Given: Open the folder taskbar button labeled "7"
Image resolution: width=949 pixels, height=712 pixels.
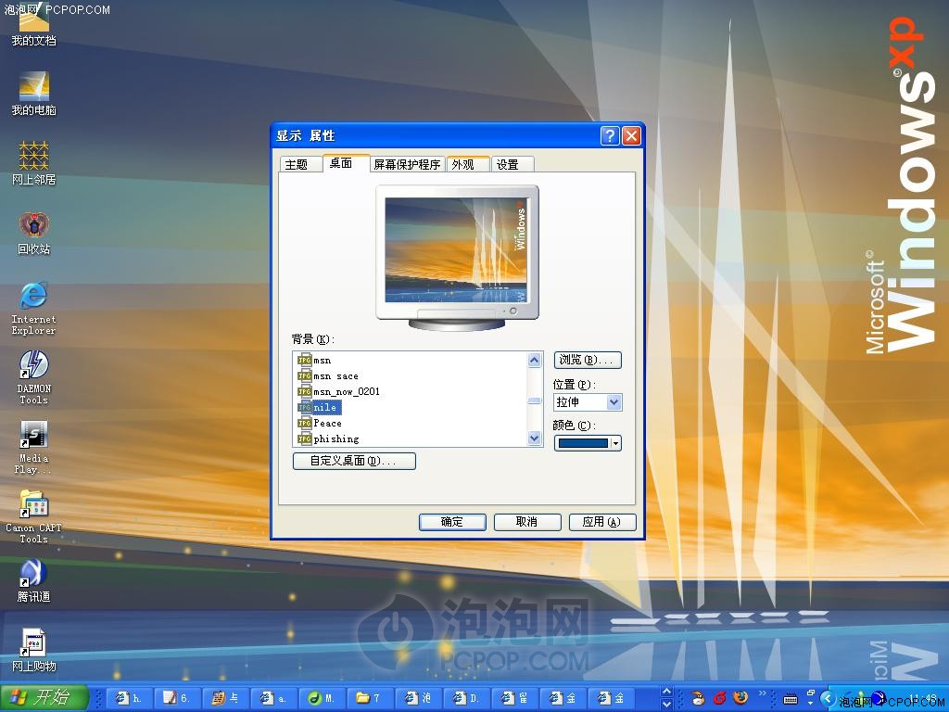Looking at the screenshot, I should (369, 699).
